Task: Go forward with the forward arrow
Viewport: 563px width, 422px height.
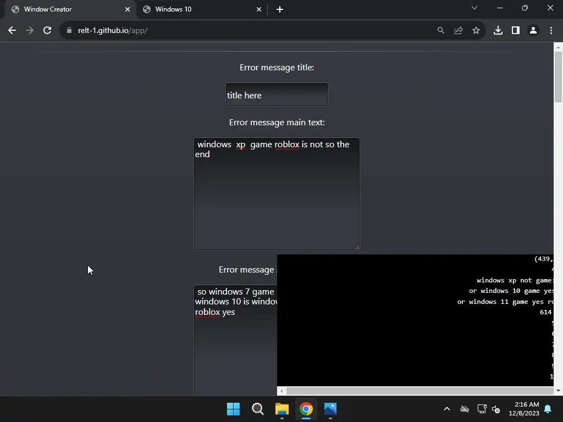Action: click(x=30, y=31)
